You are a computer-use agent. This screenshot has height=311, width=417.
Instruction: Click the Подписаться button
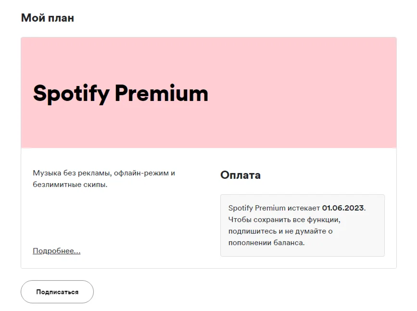(57, 292)
